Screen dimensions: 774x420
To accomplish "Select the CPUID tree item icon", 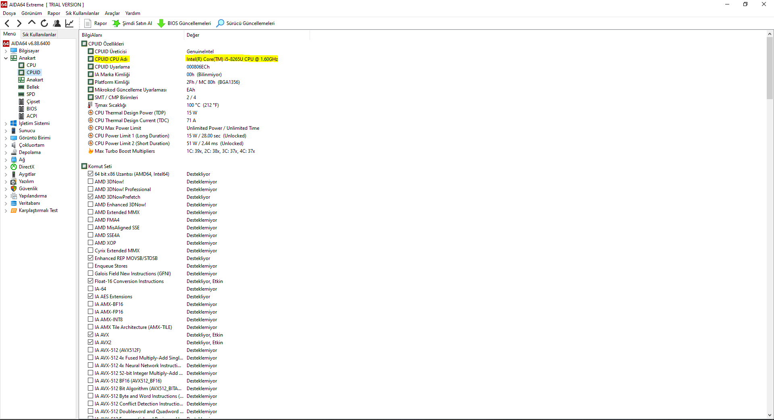I will pos(21,73).
